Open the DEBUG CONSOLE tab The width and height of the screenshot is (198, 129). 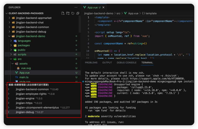point(126,62)
